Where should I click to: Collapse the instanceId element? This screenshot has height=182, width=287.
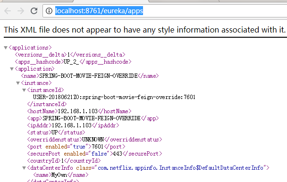[x=24, y=90]
